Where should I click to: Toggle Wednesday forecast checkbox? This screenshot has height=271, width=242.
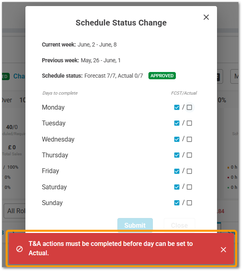177,139
